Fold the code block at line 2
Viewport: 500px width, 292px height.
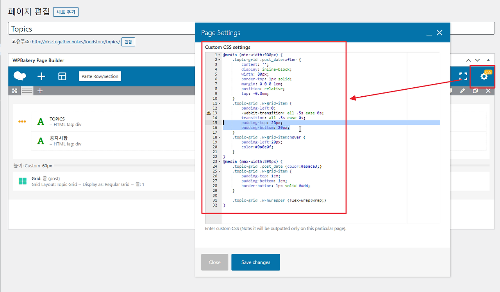click(219, 60)
